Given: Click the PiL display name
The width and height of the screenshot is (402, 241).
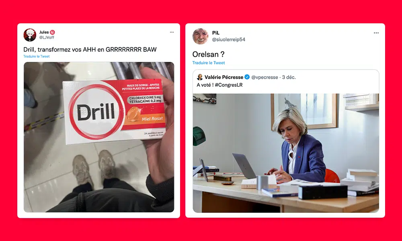Looking at the screenshot, I should pos(215,33).
